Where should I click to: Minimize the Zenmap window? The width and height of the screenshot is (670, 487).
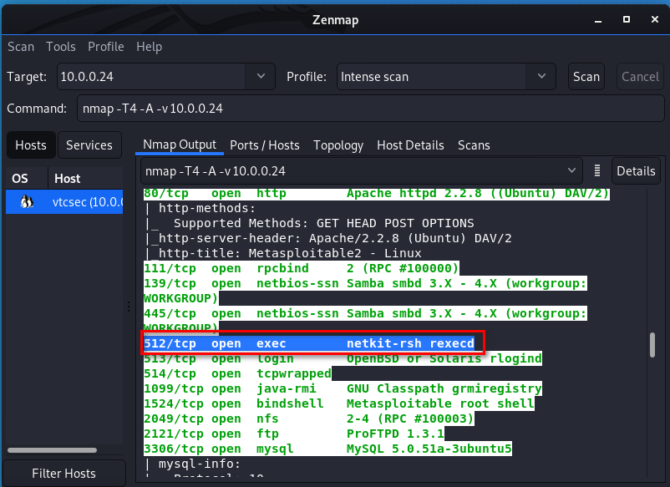(598, 20)
